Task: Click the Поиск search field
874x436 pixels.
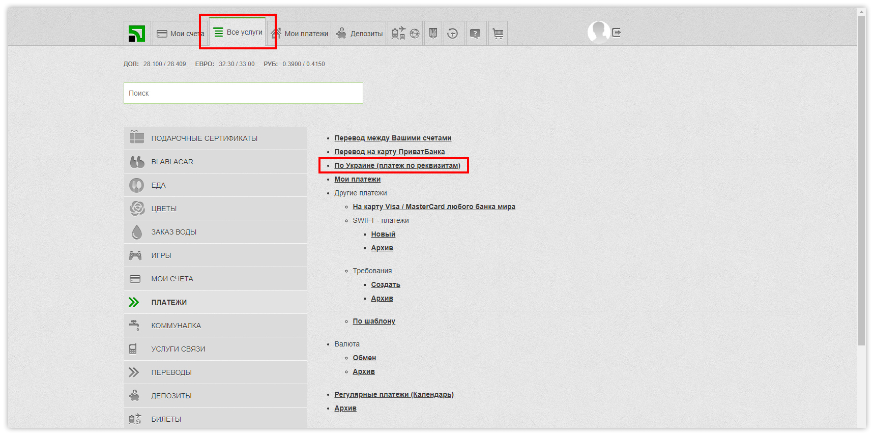Action: (x=243, y=93)
